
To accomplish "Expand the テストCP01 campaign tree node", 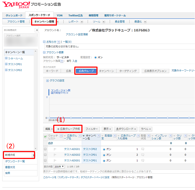I will (6, 64).
